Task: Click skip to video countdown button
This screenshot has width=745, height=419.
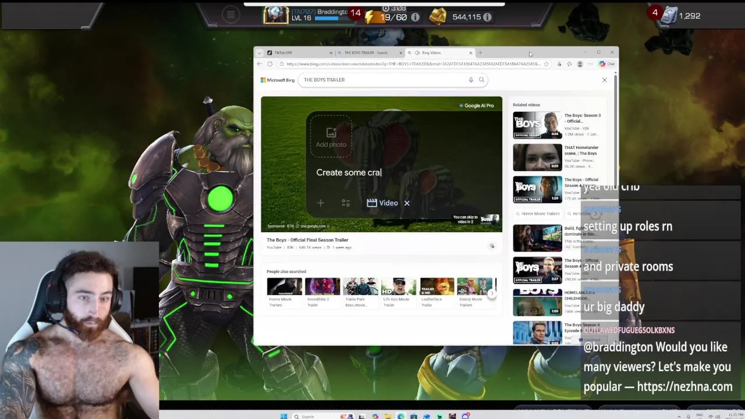Action: (x=476, y=219)
